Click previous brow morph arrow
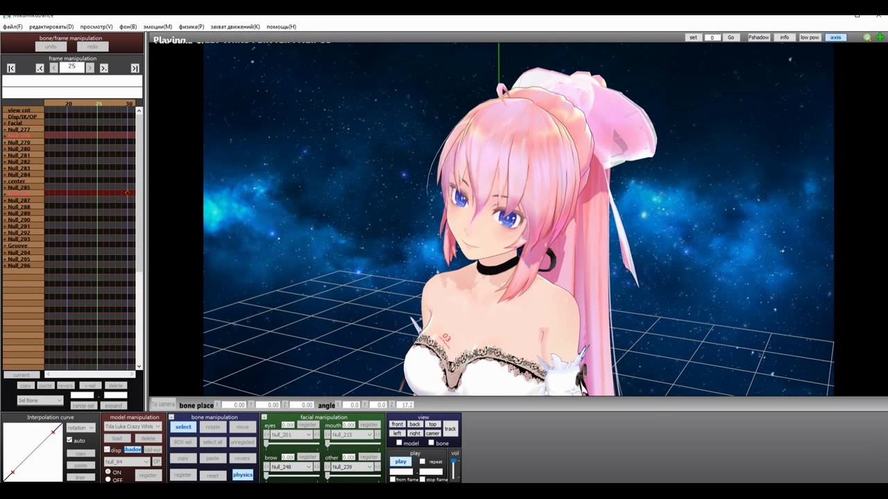Viewport: 888px width, 499px height. [x=267, y=467]
